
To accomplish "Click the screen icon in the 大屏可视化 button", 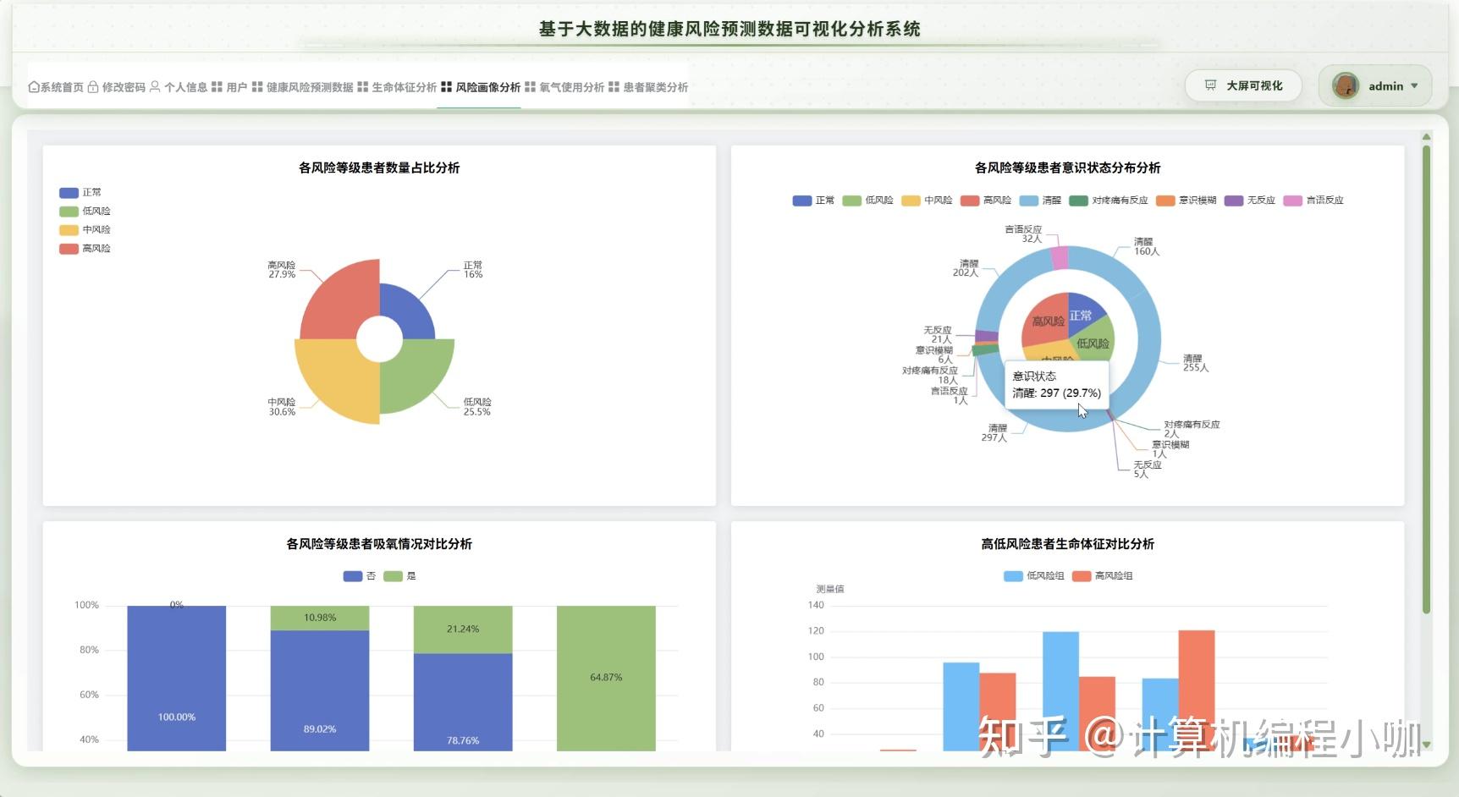I will pos(1210,85).
